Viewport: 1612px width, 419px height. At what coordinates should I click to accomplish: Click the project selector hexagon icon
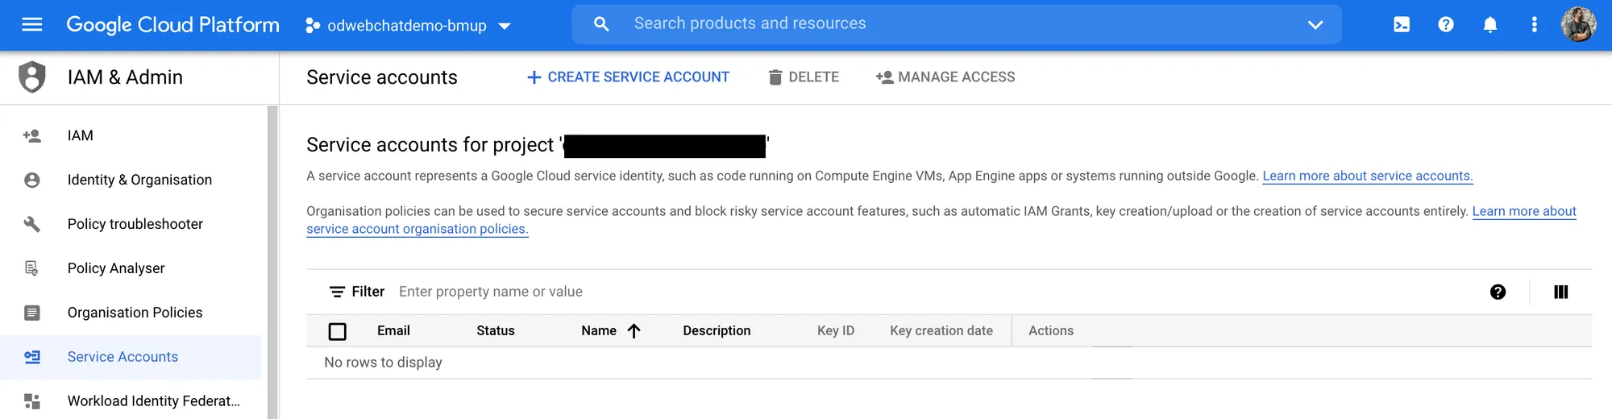tap(313, 26)
